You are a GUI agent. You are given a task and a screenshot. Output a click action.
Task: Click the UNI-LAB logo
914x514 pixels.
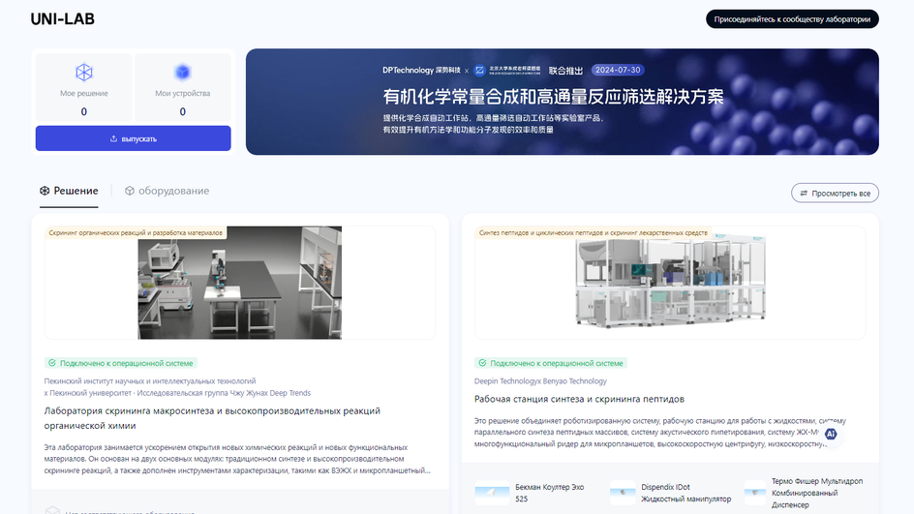pos(62,19)
